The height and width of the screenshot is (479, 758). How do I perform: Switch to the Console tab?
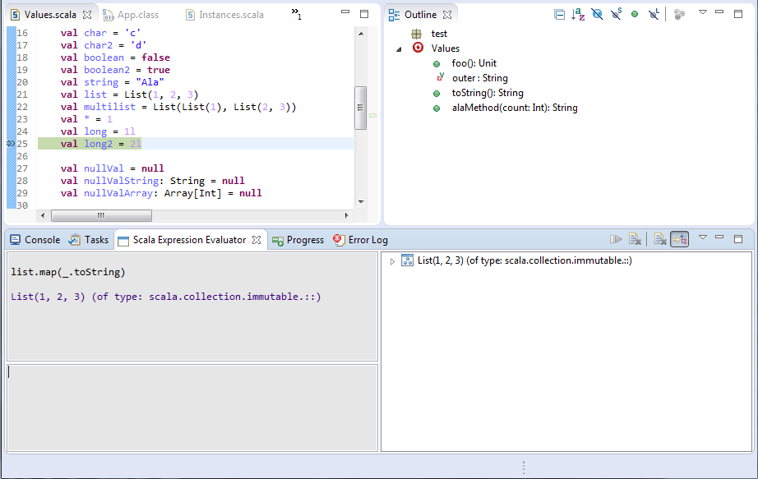(x=35, y=240)
